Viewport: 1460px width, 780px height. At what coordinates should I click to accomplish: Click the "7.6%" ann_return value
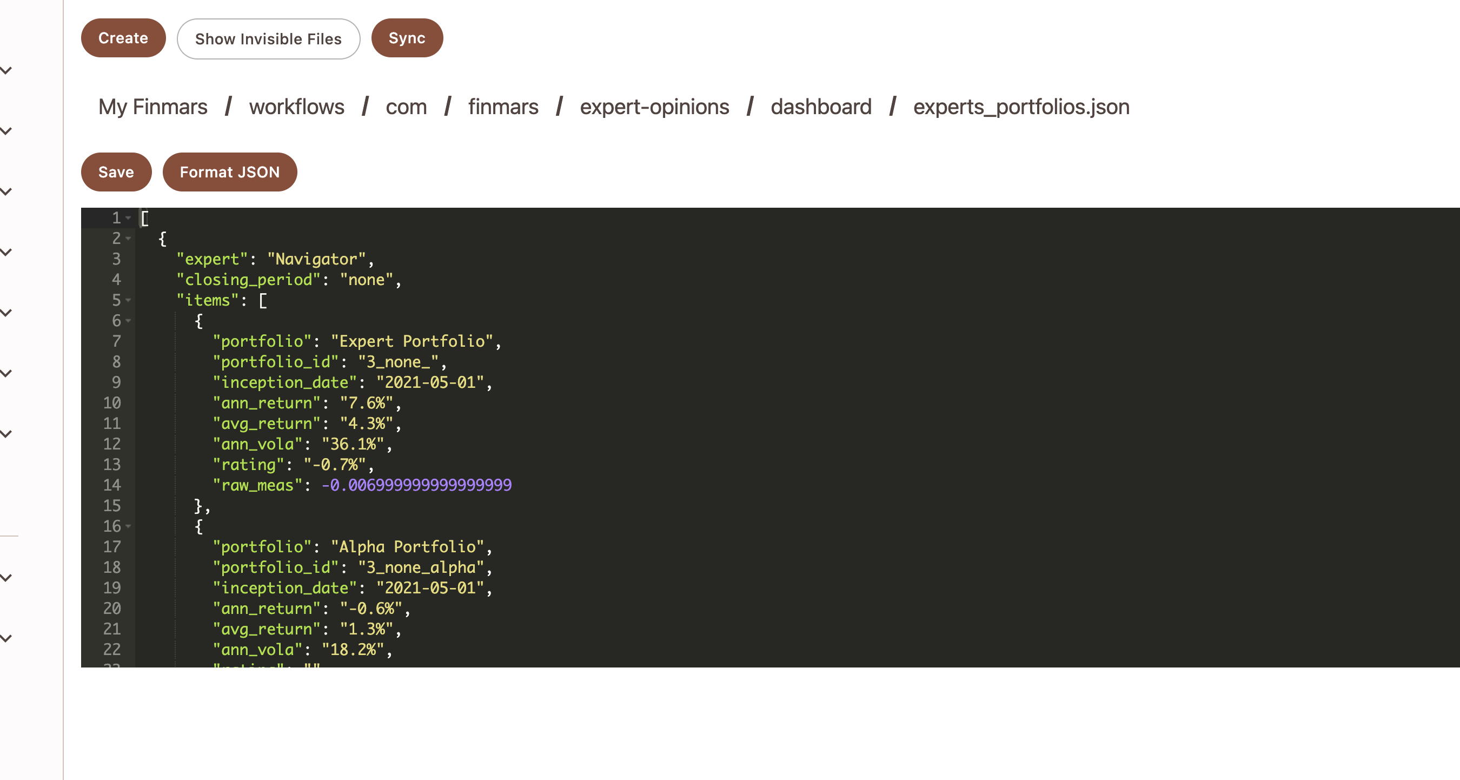tap(367, 403)
